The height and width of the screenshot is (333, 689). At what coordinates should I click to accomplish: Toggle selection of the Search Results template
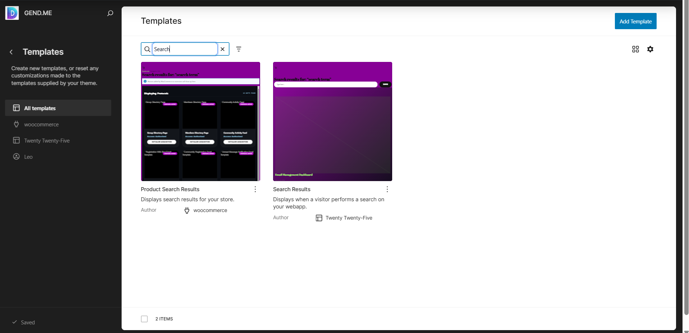(x=332, y=121)
